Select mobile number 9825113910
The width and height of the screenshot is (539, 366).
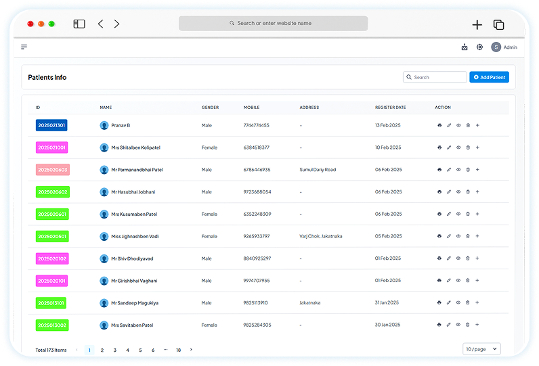[256, 303]
